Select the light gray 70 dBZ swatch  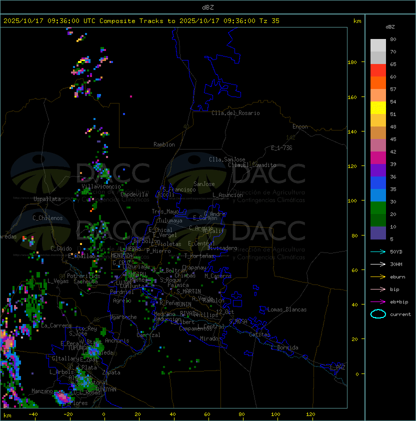(378, 45)
